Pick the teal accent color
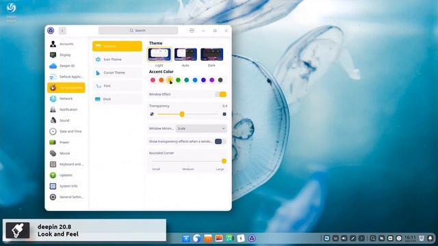Viewport: 438px width, 246px height. 187,80
